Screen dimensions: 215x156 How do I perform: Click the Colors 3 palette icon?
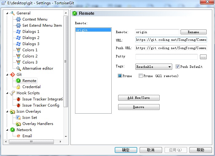[x=18, y=62]
